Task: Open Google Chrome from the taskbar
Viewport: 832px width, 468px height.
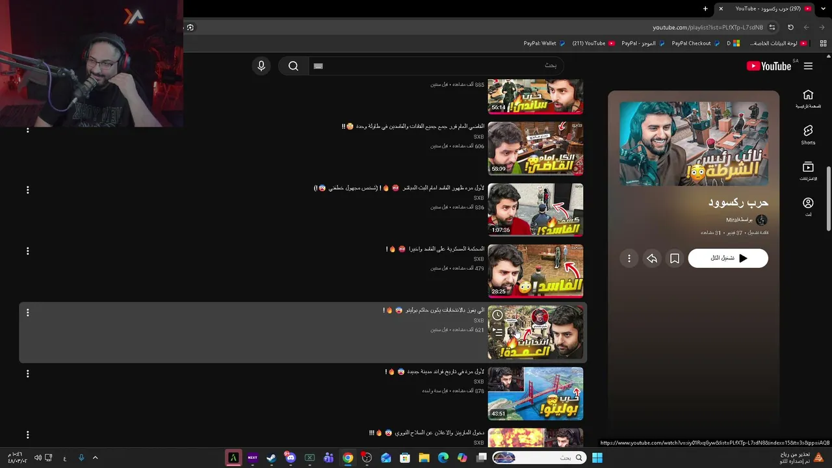Action: 348,458
